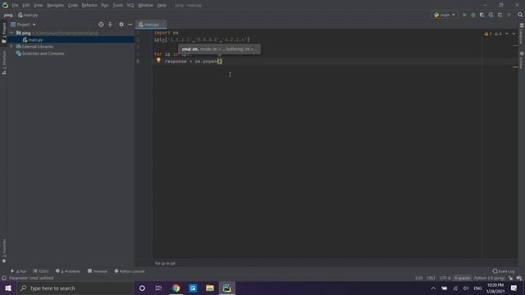Image resolution: width=525 pixels, height=295 pixels.
Task: Toggle the Favorites tool window side tab
Action: [4, 251]
